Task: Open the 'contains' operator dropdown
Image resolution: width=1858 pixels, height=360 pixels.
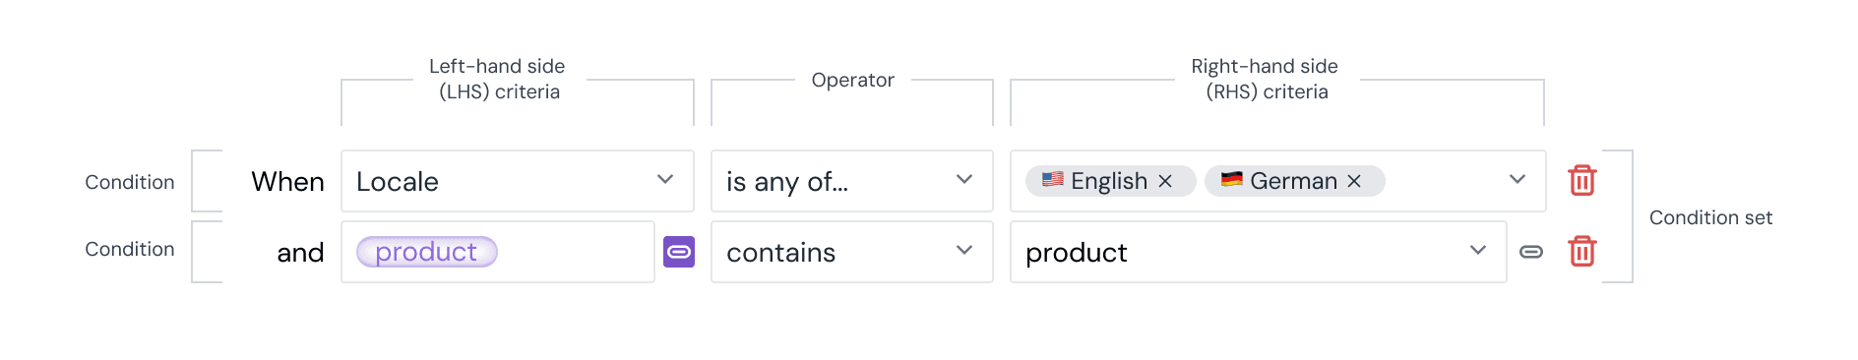Action: 852,252
